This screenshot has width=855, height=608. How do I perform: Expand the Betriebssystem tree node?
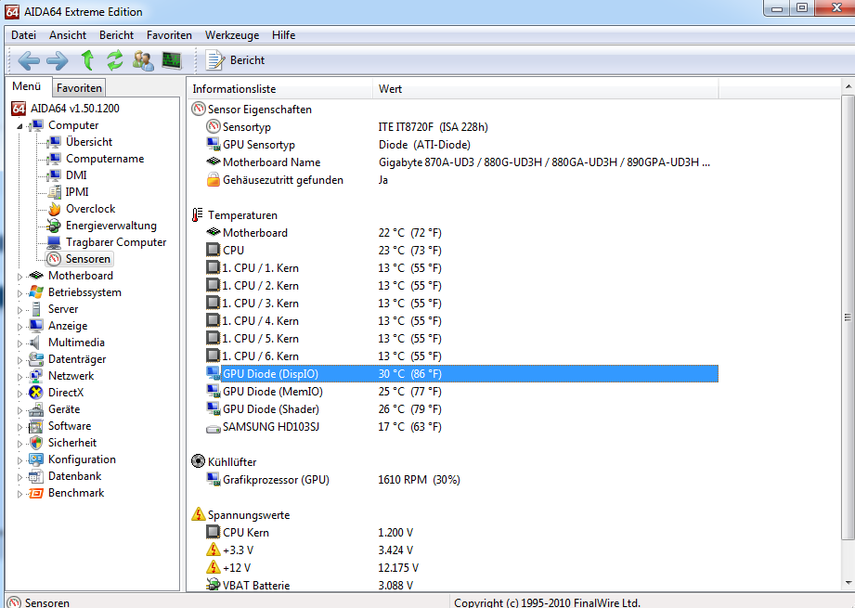tap(19, 293)
